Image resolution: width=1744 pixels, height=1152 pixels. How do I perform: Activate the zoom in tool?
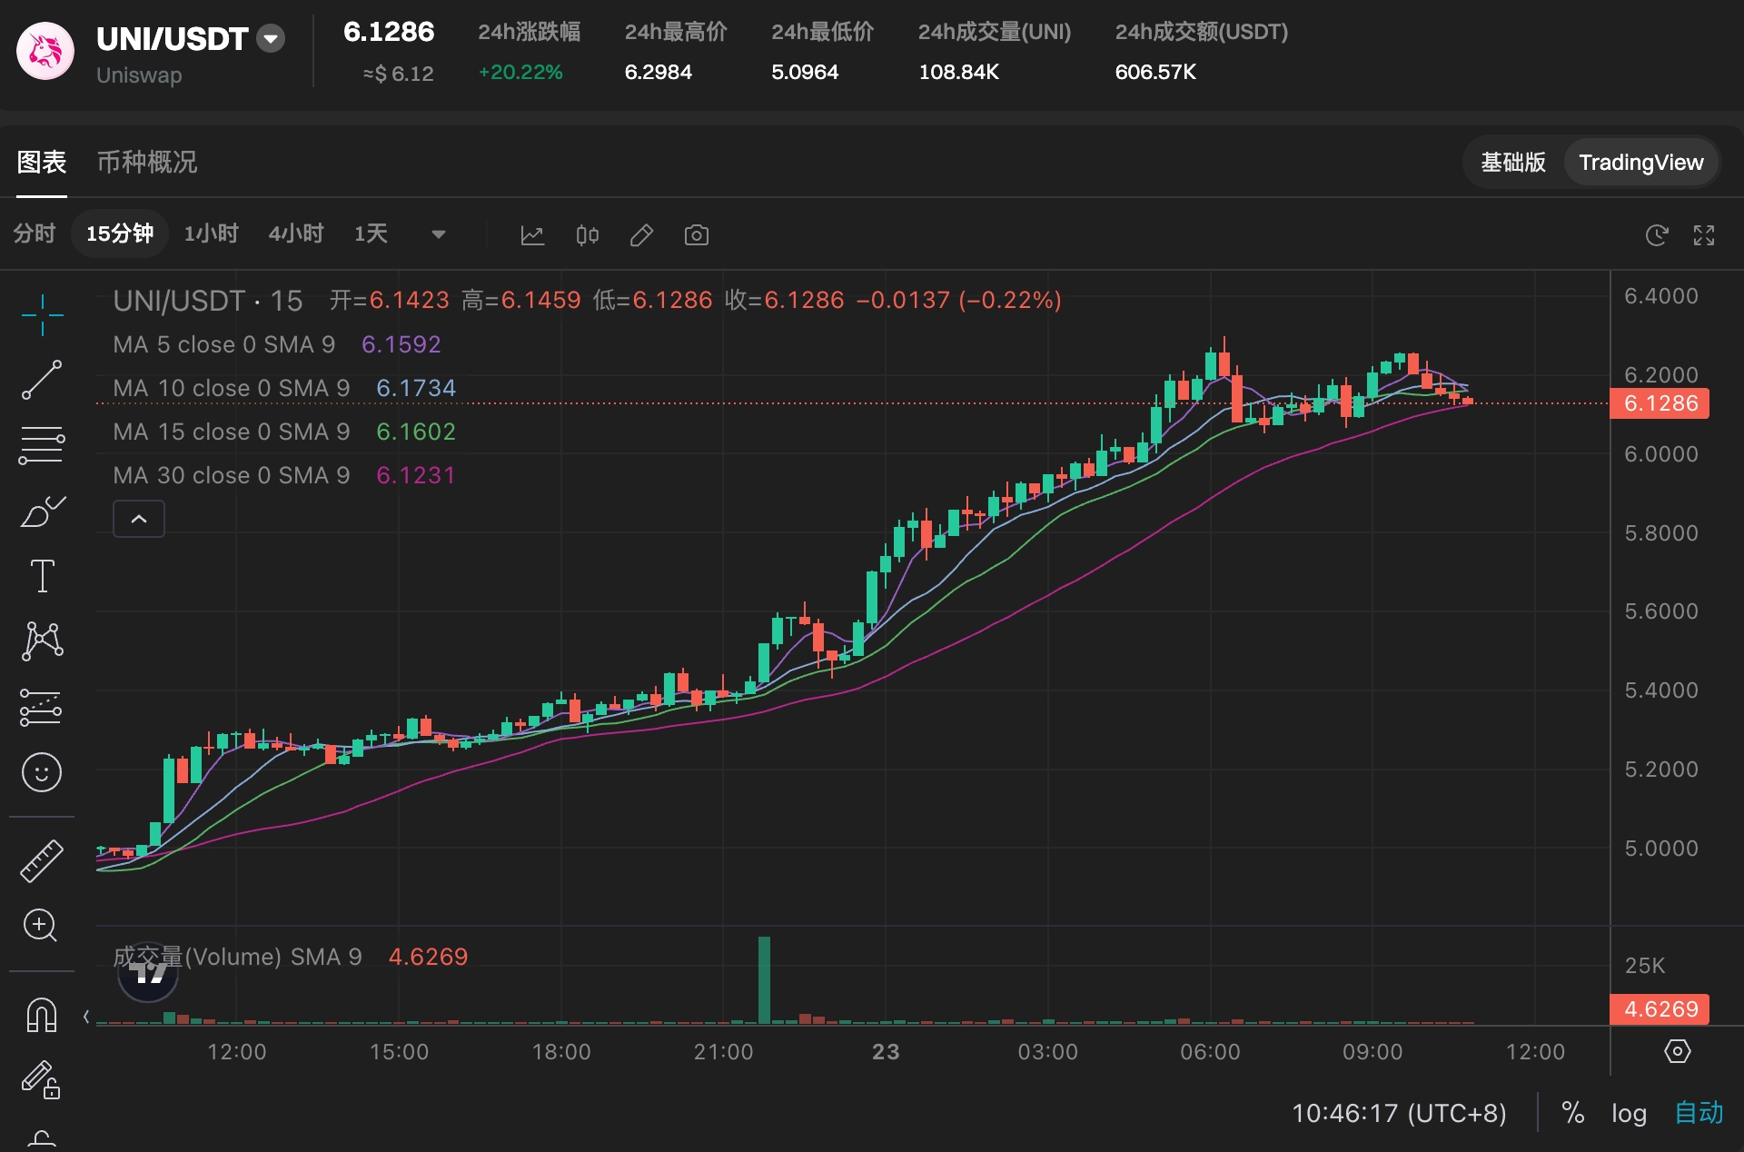coord(40,925)
